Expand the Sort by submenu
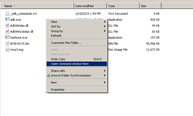193x116 pixels. pyautogui.click(x=105, y=26)
